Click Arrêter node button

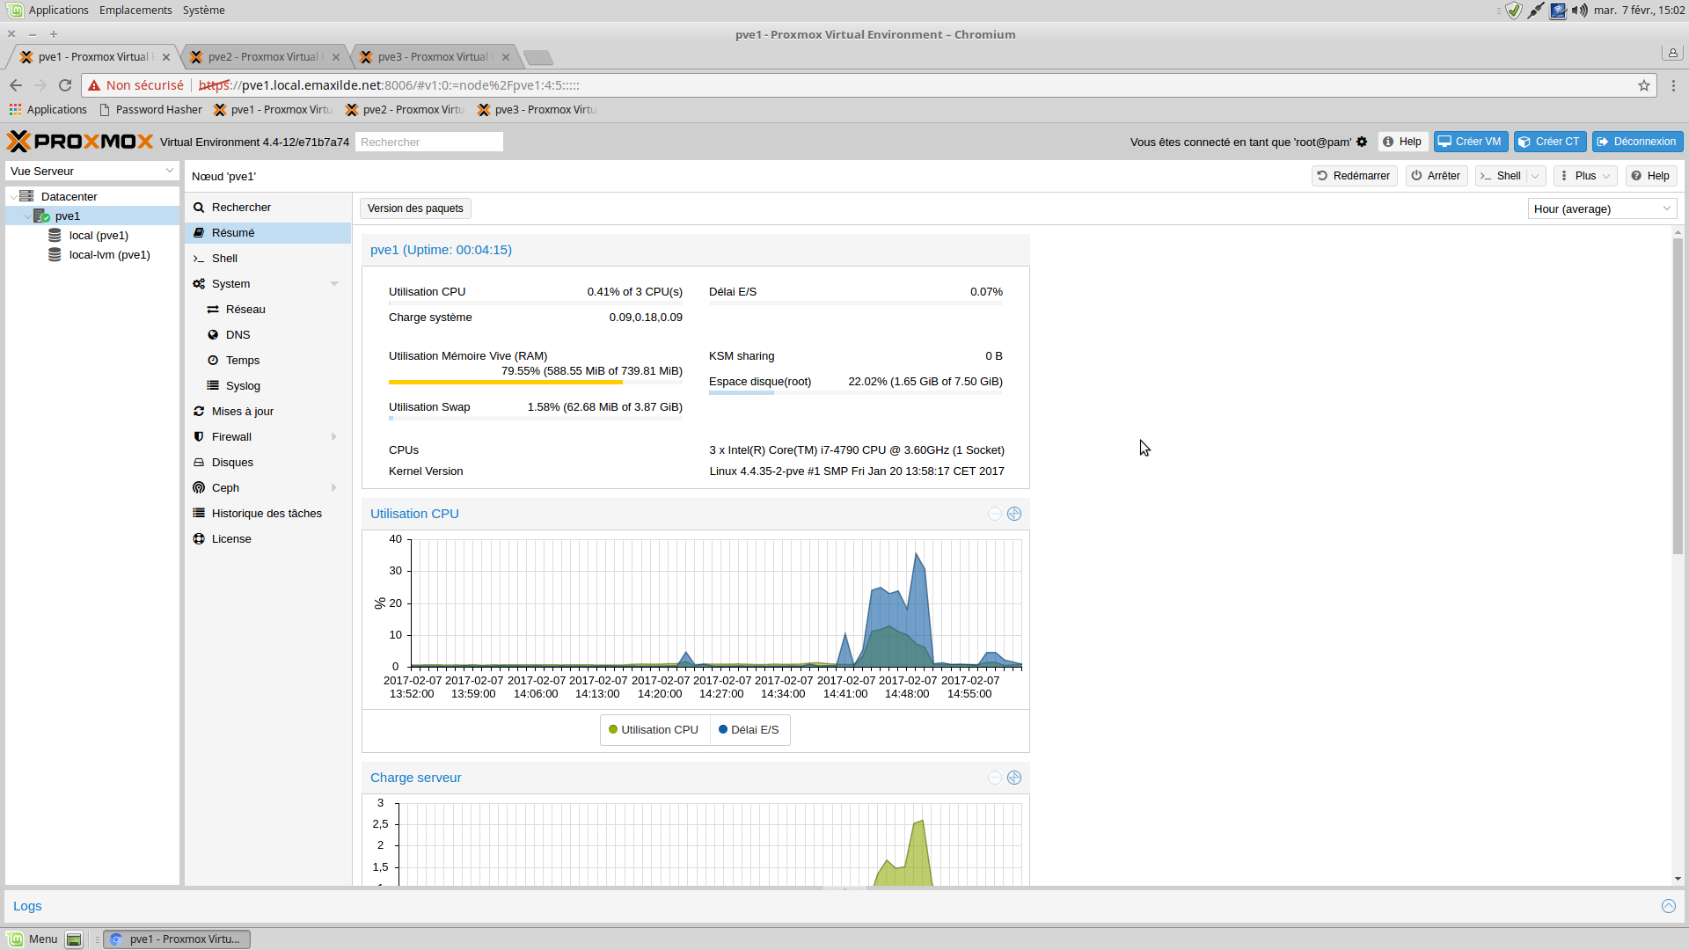coord(1437,176)
